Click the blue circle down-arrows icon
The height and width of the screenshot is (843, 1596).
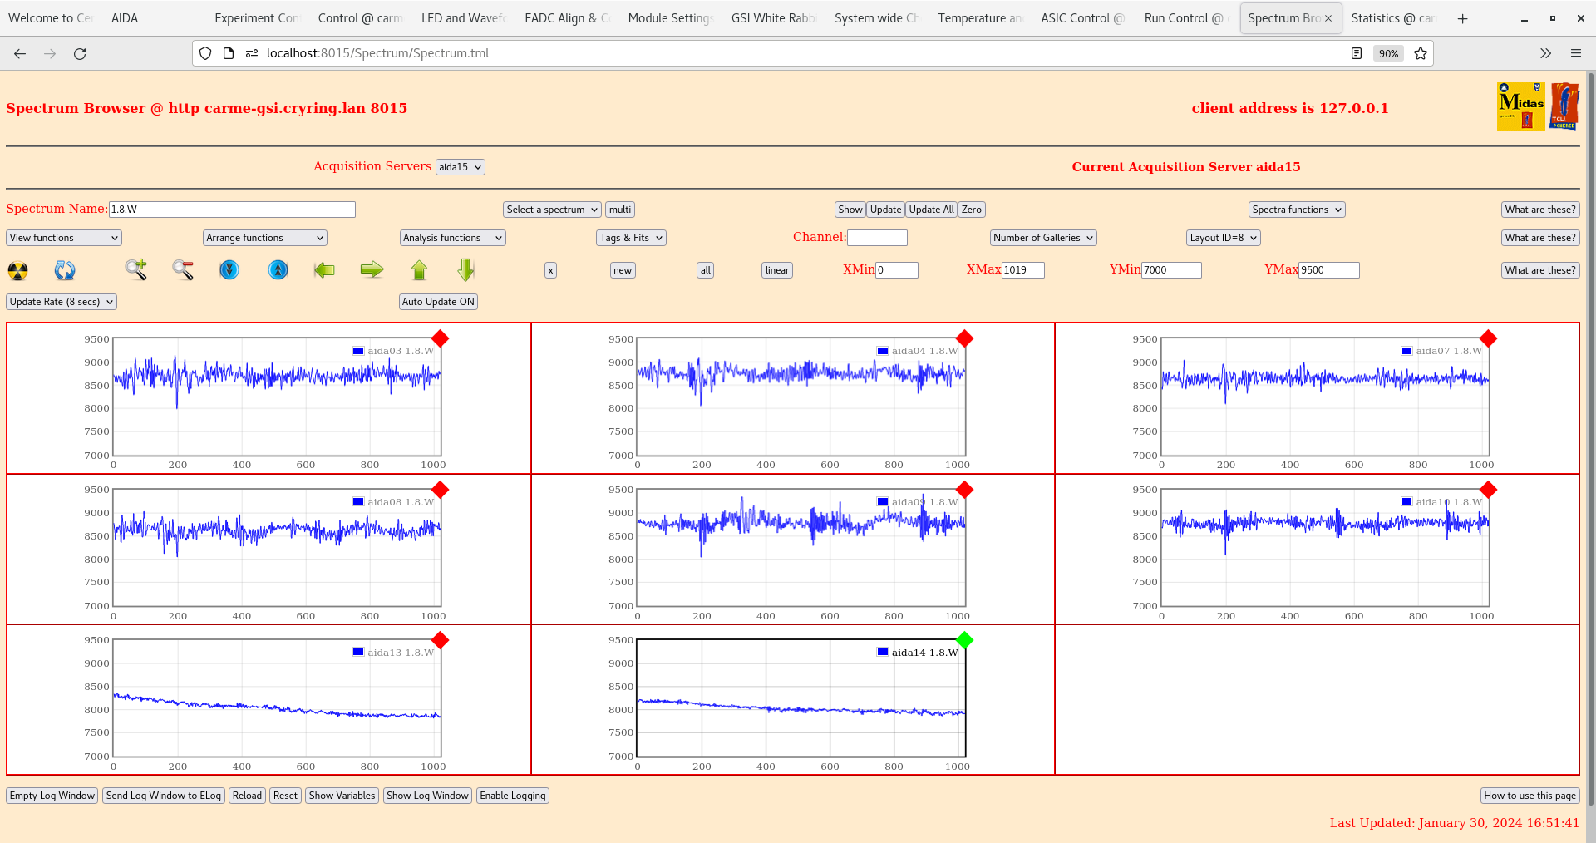pos(229,269)
